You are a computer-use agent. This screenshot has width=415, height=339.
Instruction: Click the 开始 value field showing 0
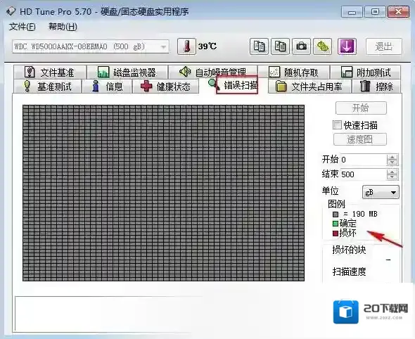coord(363,160)
